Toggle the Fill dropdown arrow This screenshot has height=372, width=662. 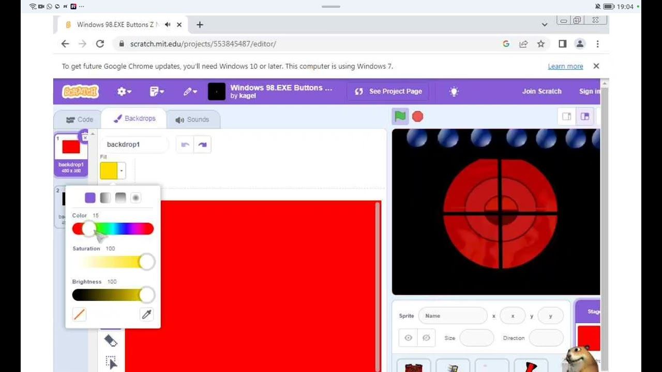coord(122,171)
